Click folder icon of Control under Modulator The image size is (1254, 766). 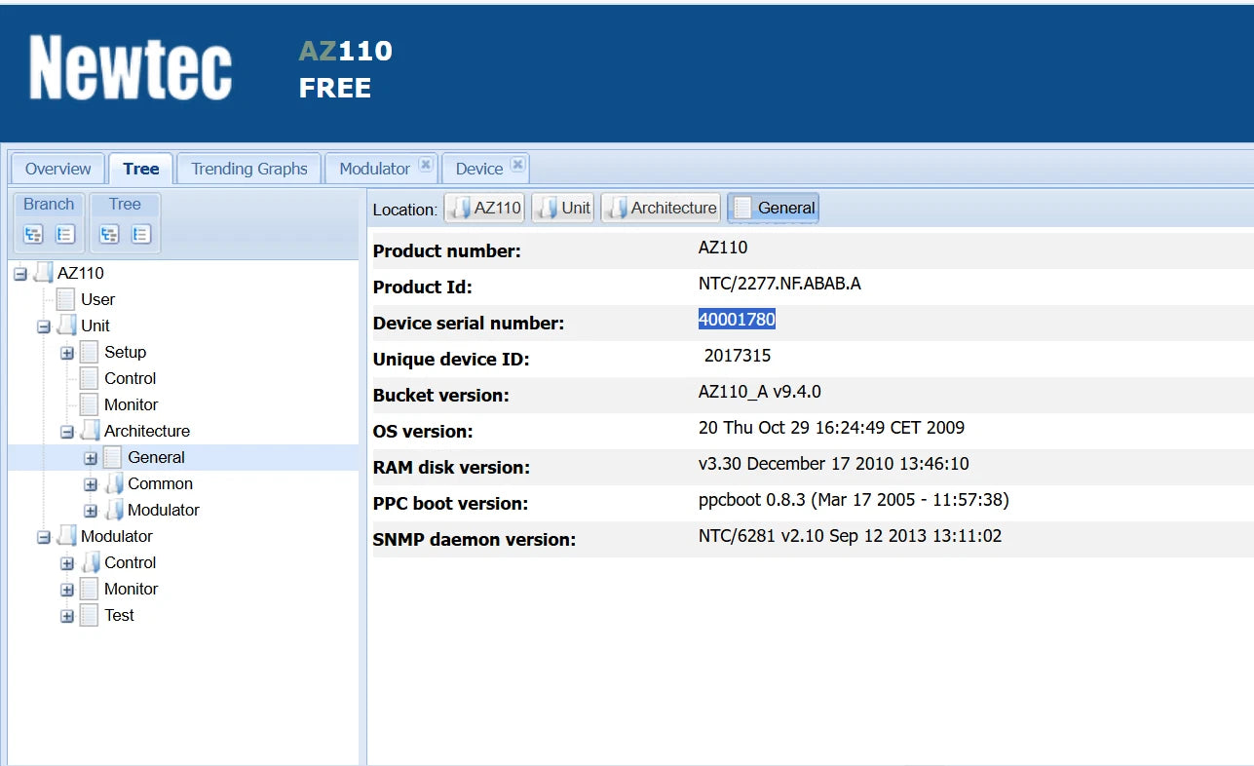[90, 562]
